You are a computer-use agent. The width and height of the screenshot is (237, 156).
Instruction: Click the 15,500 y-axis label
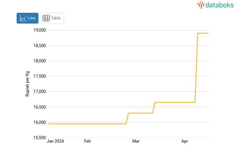[x=40, y=138]
